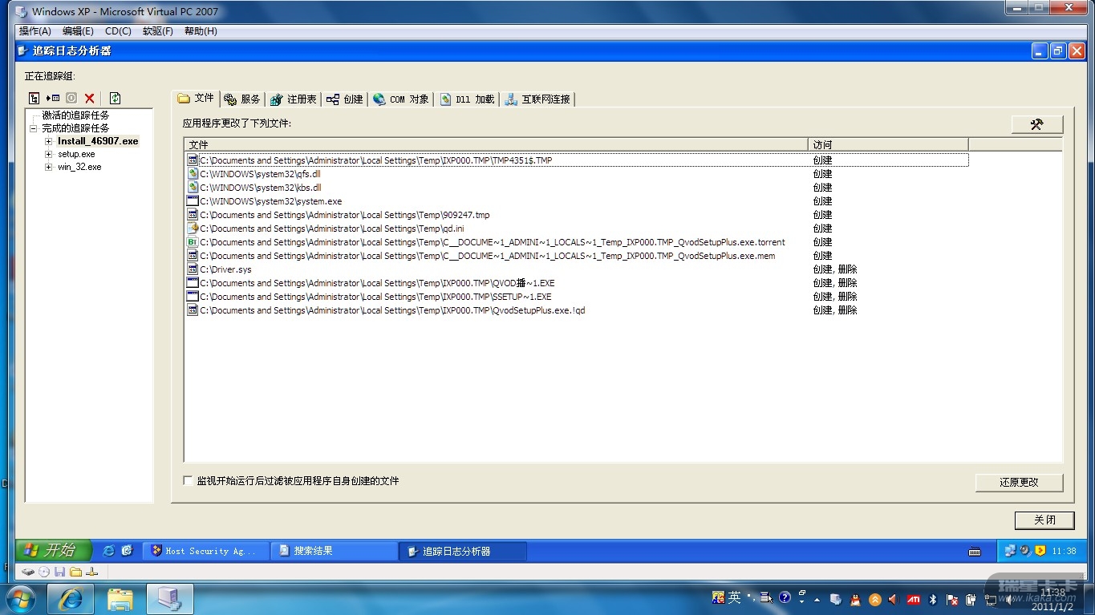1095x615 pixels.
Task: Click the XP 开始 start button
Action: coord(54,550)
